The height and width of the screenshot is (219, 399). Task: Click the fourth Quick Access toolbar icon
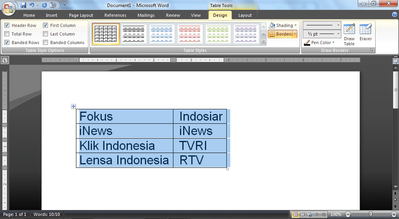tap(53, 5)
